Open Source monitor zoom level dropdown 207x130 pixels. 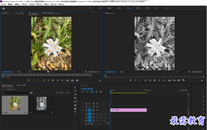[x=22, y=72]
